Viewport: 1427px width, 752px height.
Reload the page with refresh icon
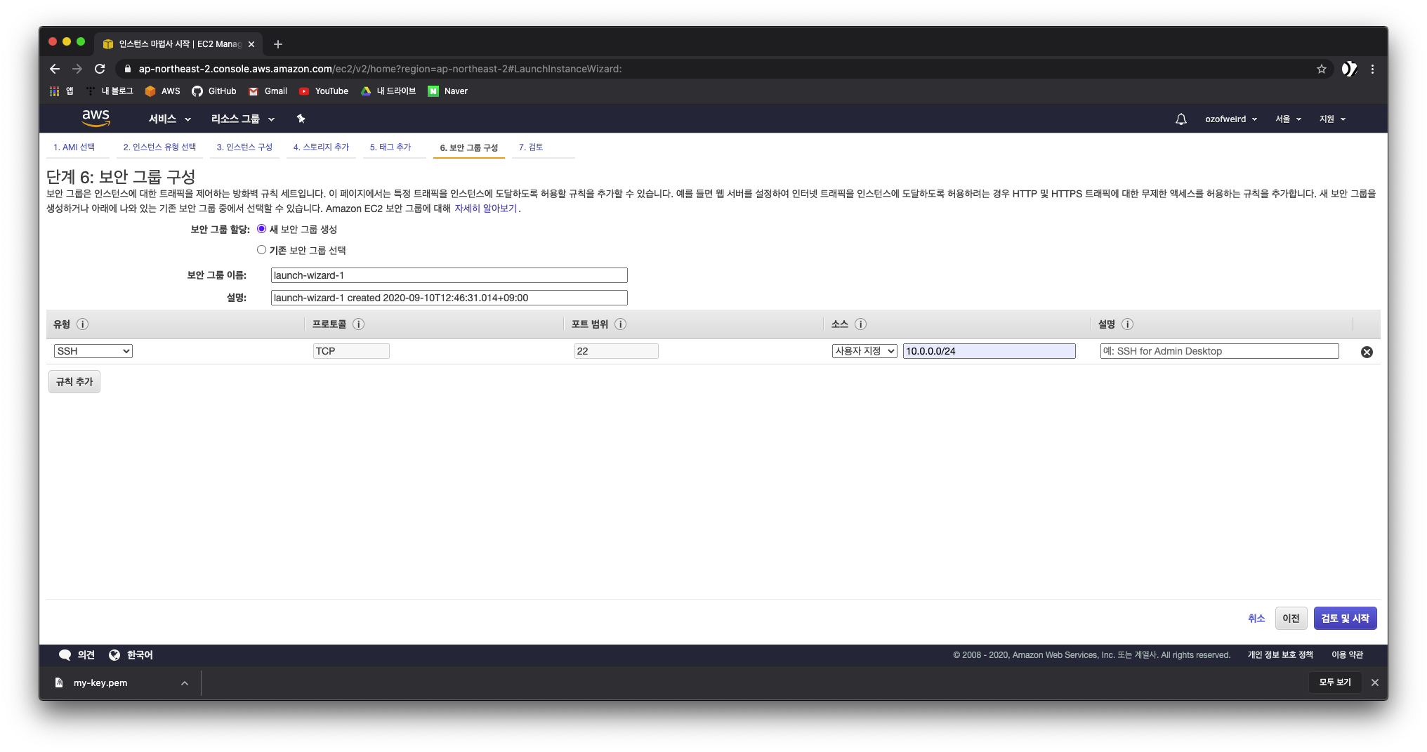[100, 69]
